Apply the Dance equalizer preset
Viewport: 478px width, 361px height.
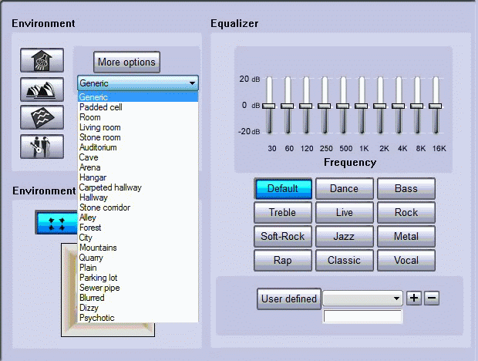345,188
